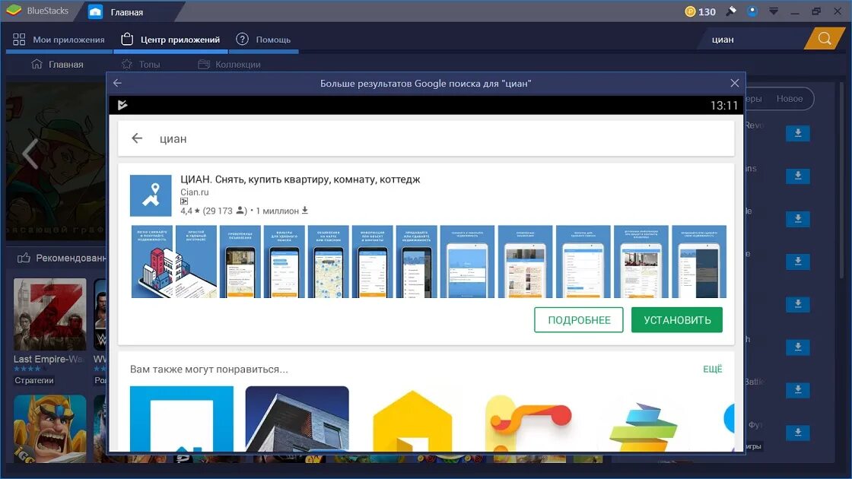Click the BlueStacks logo icon
The image size is (852, 479).
[x=14, y=11]
